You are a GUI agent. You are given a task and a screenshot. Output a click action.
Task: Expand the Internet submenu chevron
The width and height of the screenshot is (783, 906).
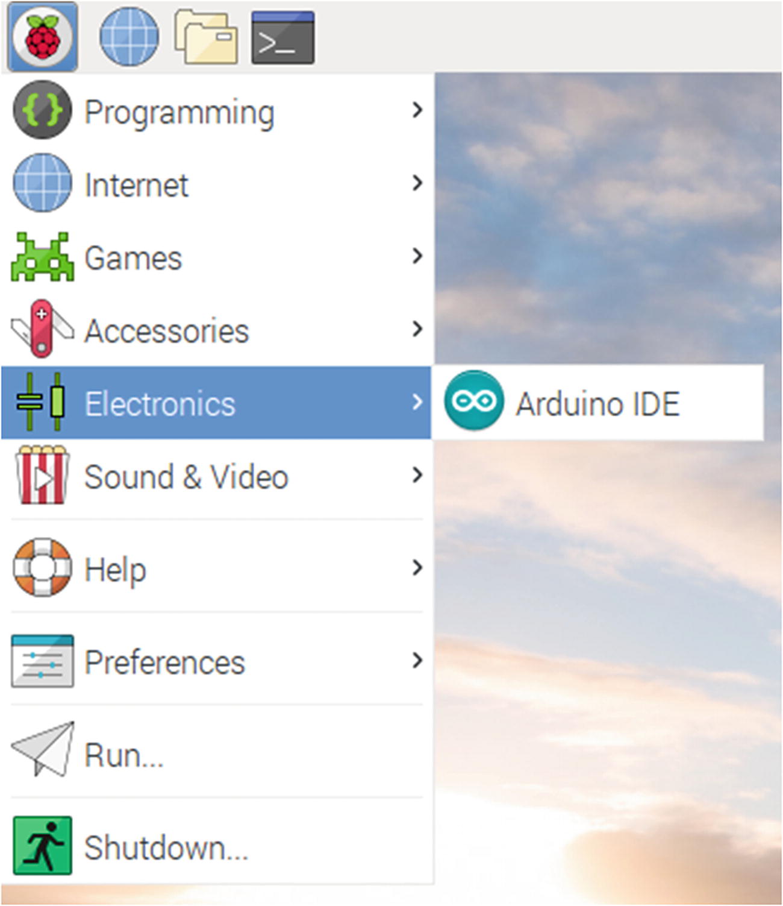tap(417, 183)
